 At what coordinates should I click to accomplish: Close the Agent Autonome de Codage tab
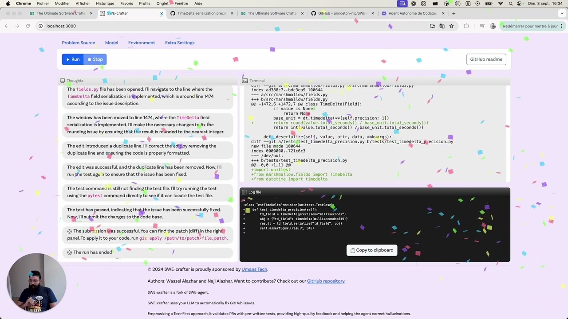point(443,13)
